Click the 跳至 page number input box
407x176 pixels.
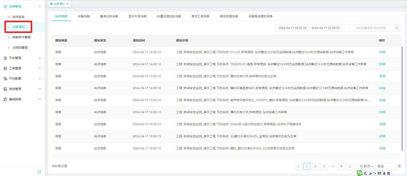pyautogui.click(x=390, y=166)
